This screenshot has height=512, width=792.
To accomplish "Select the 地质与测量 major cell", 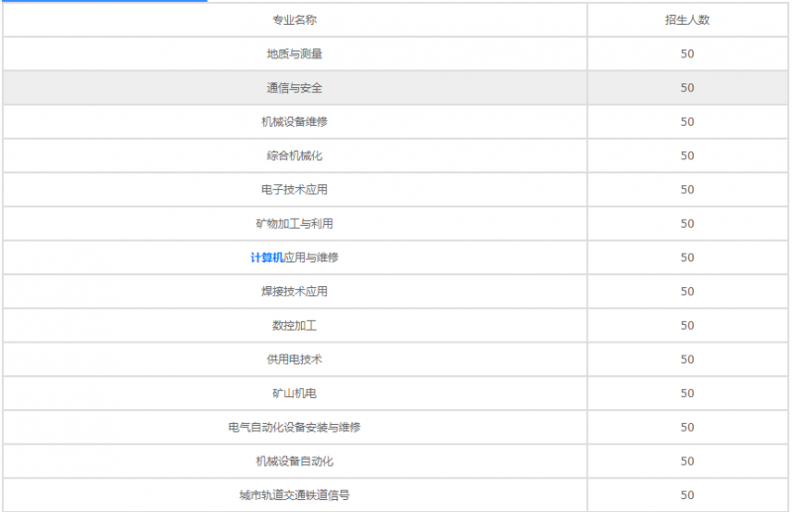I will pos(294,54).
